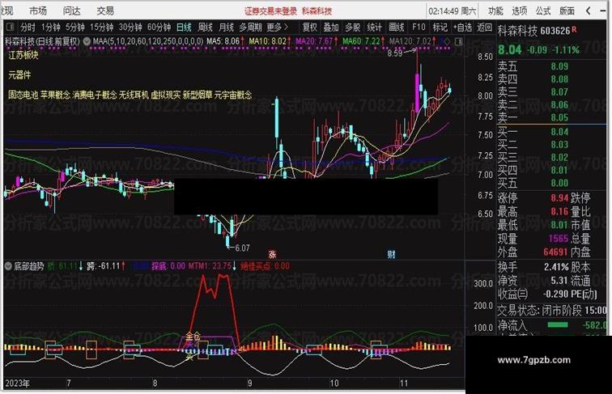Image resolution: width=612 pixels, height=394 pixels.
Task: Open the 版面 menu
Action: pos(567,11)
